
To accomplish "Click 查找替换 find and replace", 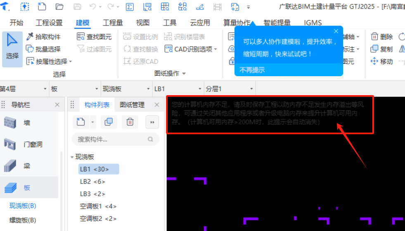I will [x=140, y=49].
